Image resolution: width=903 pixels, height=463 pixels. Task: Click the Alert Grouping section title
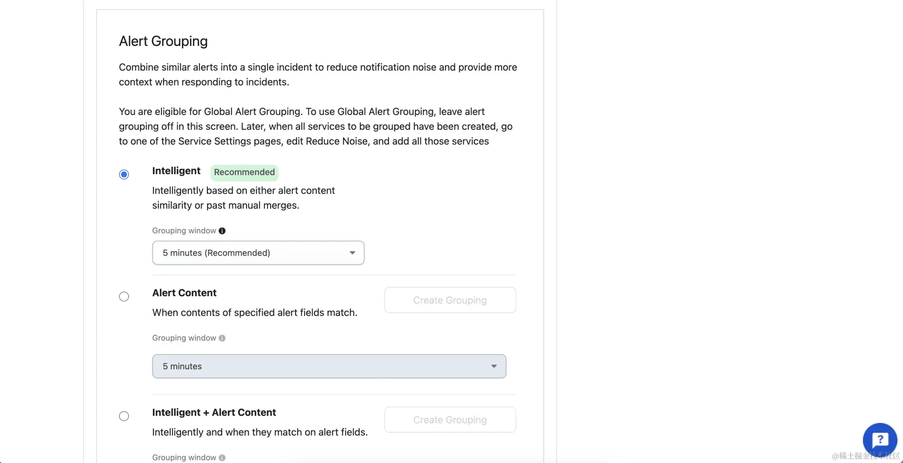163,41
